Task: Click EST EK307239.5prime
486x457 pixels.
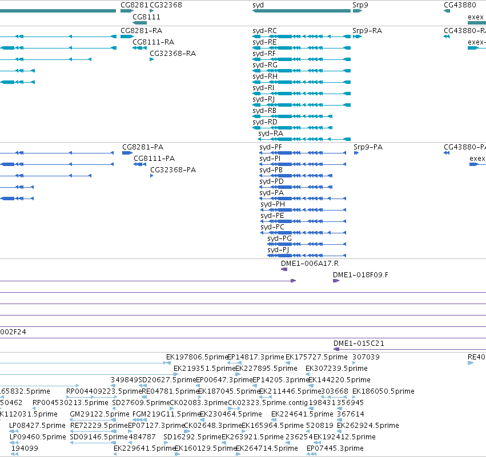Action: [336, 369]
